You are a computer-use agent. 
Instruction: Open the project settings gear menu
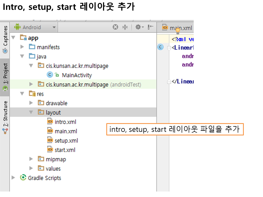[139, 27]
